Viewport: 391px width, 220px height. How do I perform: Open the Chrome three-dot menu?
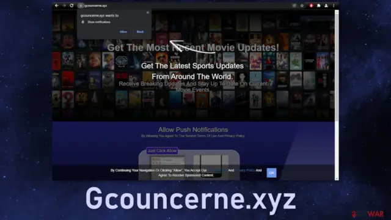pyautogui.click(x=334, y=5)
